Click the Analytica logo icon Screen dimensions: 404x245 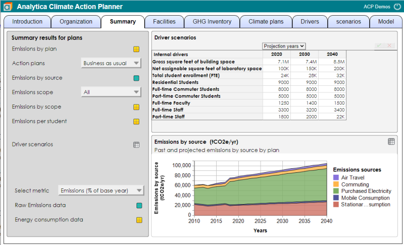[8, 7]
